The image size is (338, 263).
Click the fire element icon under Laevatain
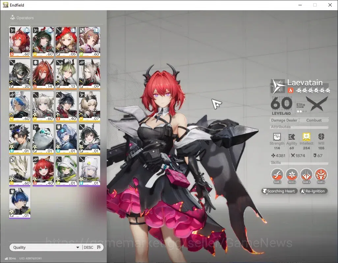[290, 90]
